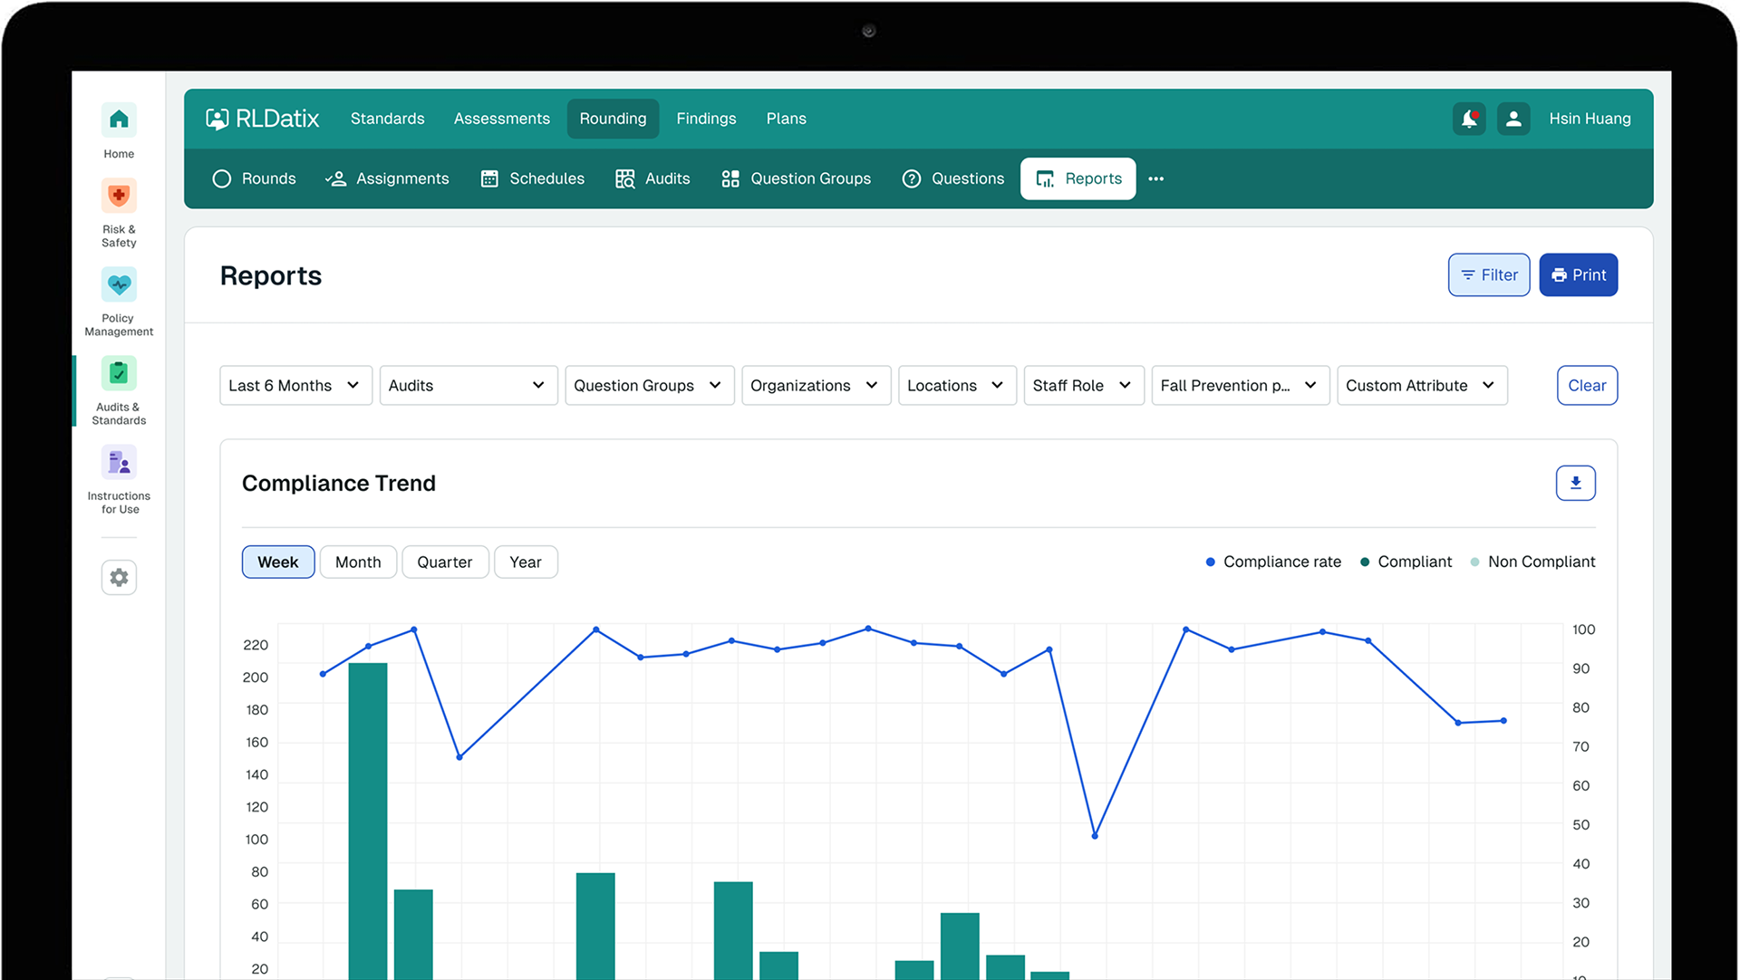1740x980 pixels.
Task: Select the Week interval
Action: pos(278,562)
